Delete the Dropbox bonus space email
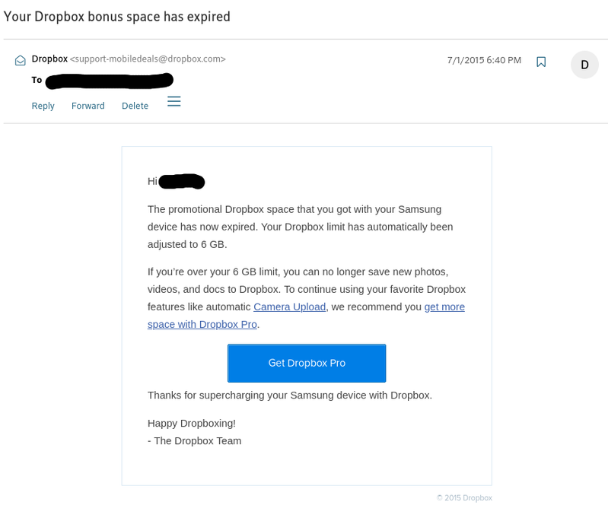Image resolution: width=608 pixels, height=521 pixels. [135, 106]
